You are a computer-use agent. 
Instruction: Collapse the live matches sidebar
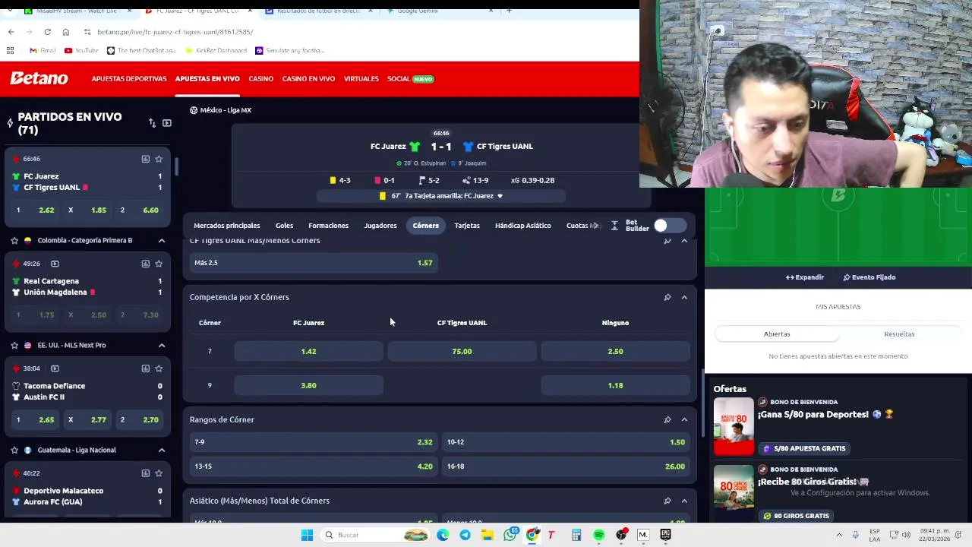pos(167,123)
